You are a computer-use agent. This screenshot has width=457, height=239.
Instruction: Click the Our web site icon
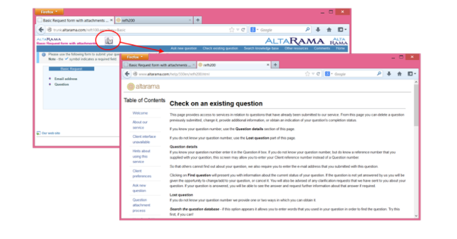(39, 133)
